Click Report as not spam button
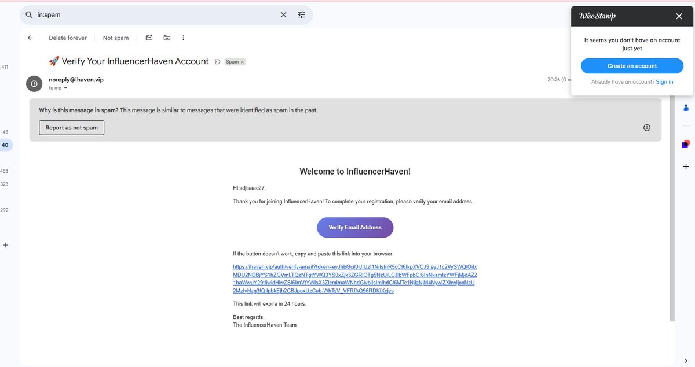This screenshot has width=695, height=367. pyautogui.click(x=72, y=127)
